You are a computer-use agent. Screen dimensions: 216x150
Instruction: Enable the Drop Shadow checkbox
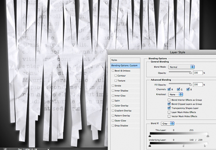pos(113,125)
